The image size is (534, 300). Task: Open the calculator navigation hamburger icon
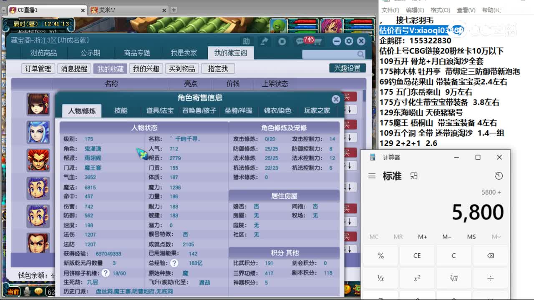[x=372, y=176]
